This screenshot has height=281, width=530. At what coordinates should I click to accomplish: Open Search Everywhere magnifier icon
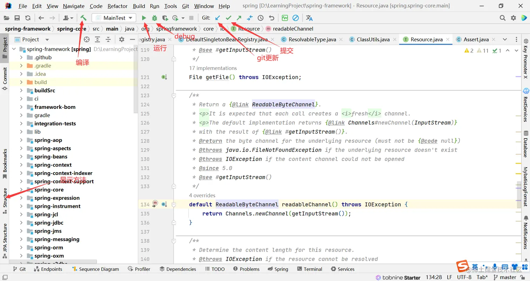(x=503, y=18)
